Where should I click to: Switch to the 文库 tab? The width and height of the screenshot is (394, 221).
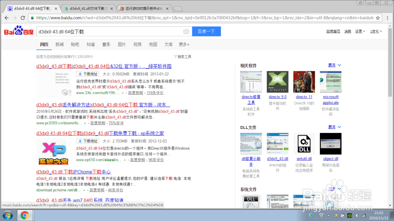point(168,44)
